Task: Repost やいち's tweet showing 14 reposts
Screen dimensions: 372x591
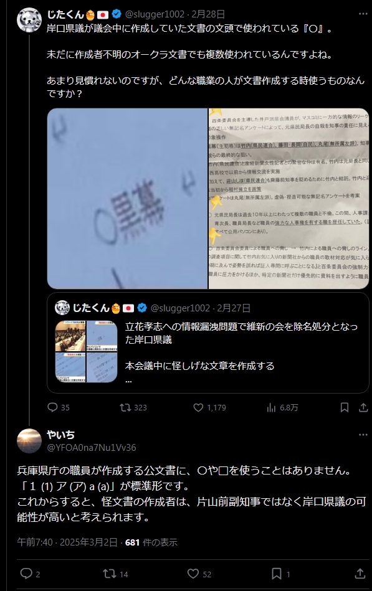Action: 115,574
